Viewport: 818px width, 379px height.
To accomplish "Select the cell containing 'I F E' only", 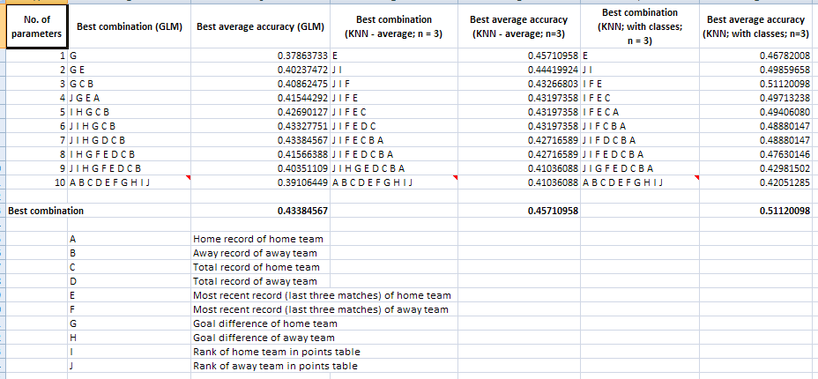I will (640, 84).
